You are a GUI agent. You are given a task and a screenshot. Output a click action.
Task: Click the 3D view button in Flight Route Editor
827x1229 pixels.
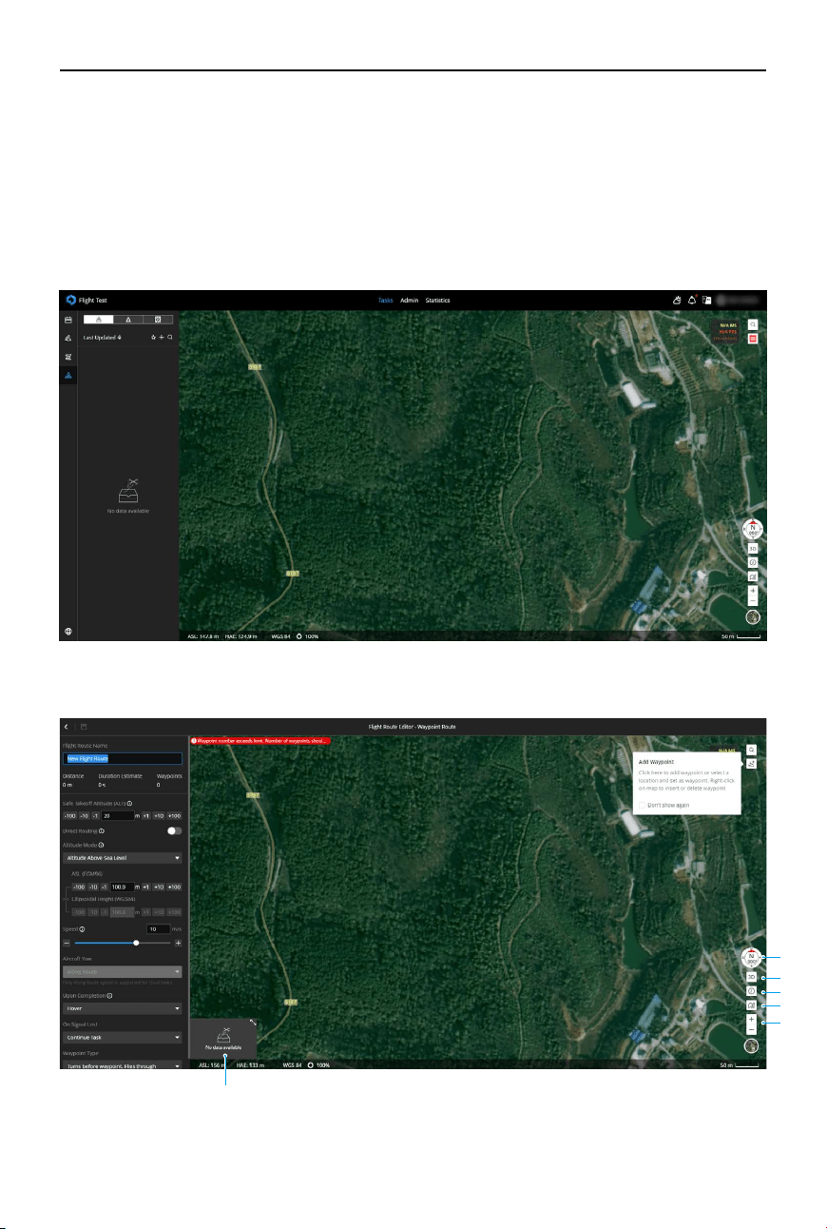pos(751,977)
